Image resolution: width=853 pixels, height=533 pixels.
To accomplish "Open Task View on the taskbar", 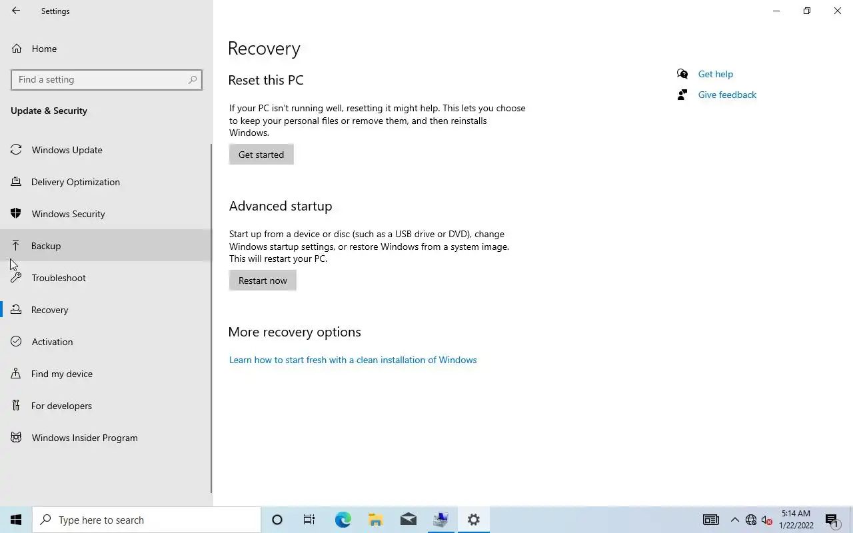I will tap(309, 520).
